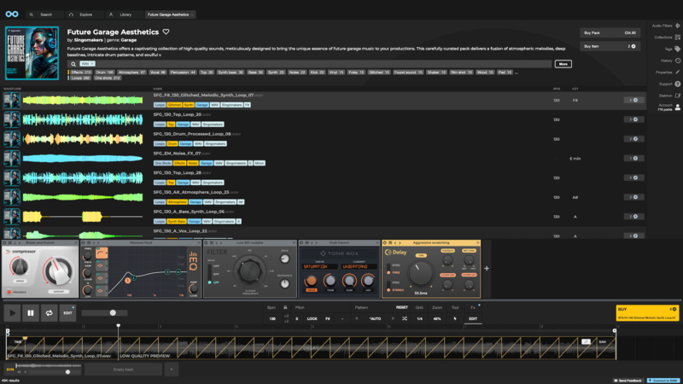
Task: Click the loop playback icon
Action: [x=49, y=313]
